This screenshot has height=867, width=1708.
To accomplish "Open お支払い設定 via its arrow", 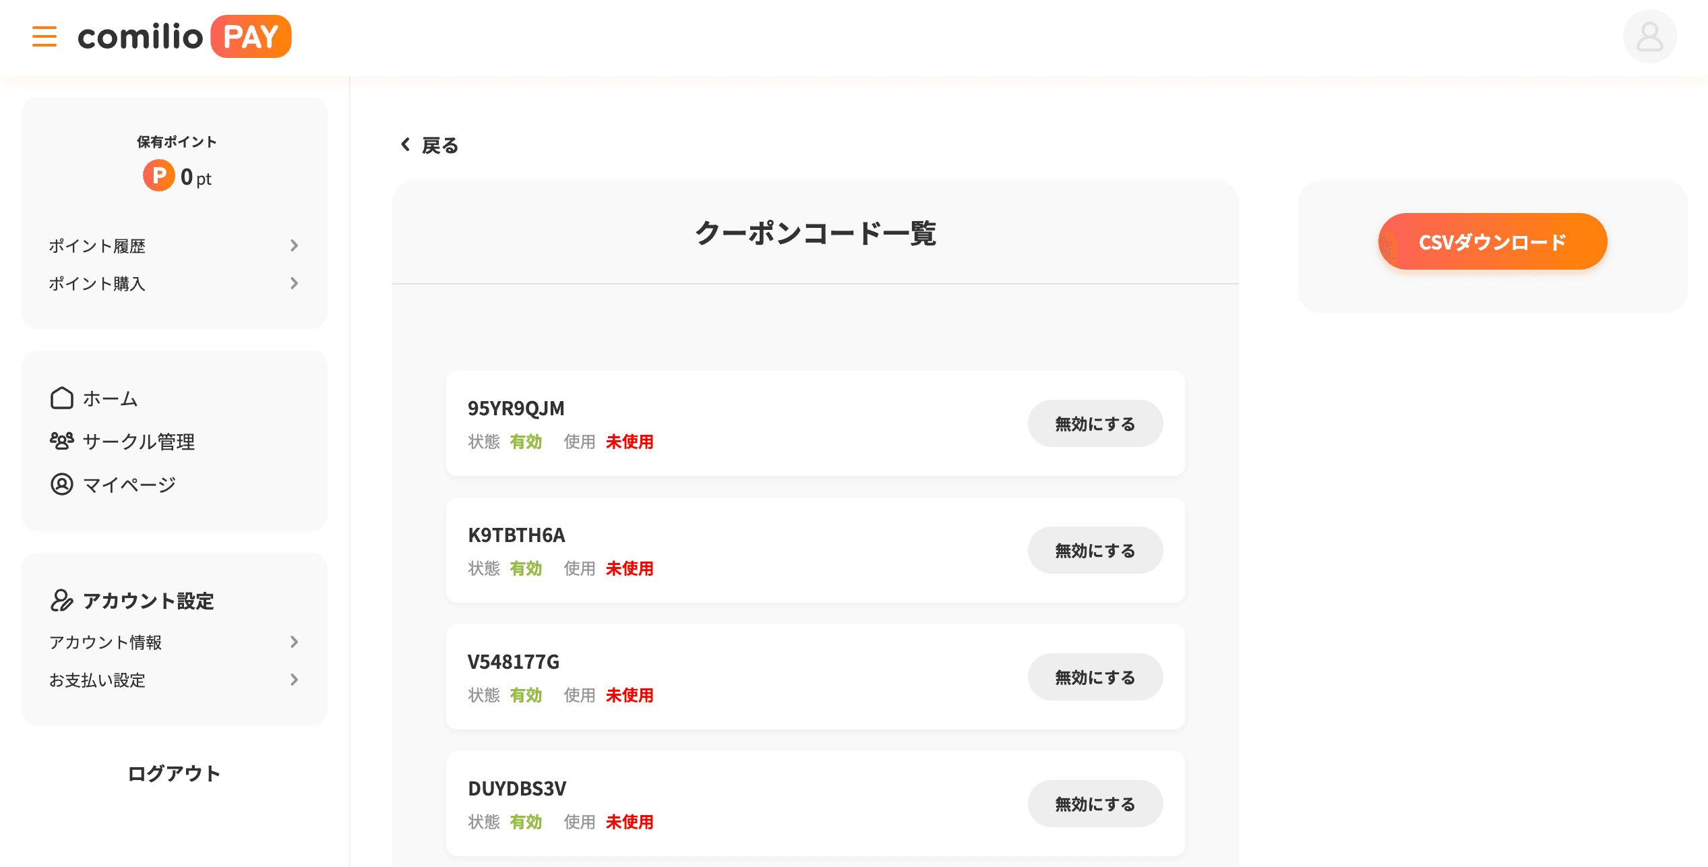I will pos(293,680).
